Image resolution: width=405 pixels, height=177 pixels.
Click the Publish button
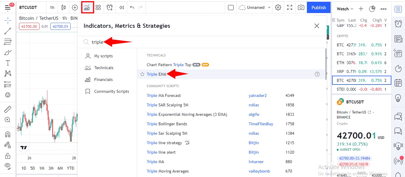click(319, 7)
